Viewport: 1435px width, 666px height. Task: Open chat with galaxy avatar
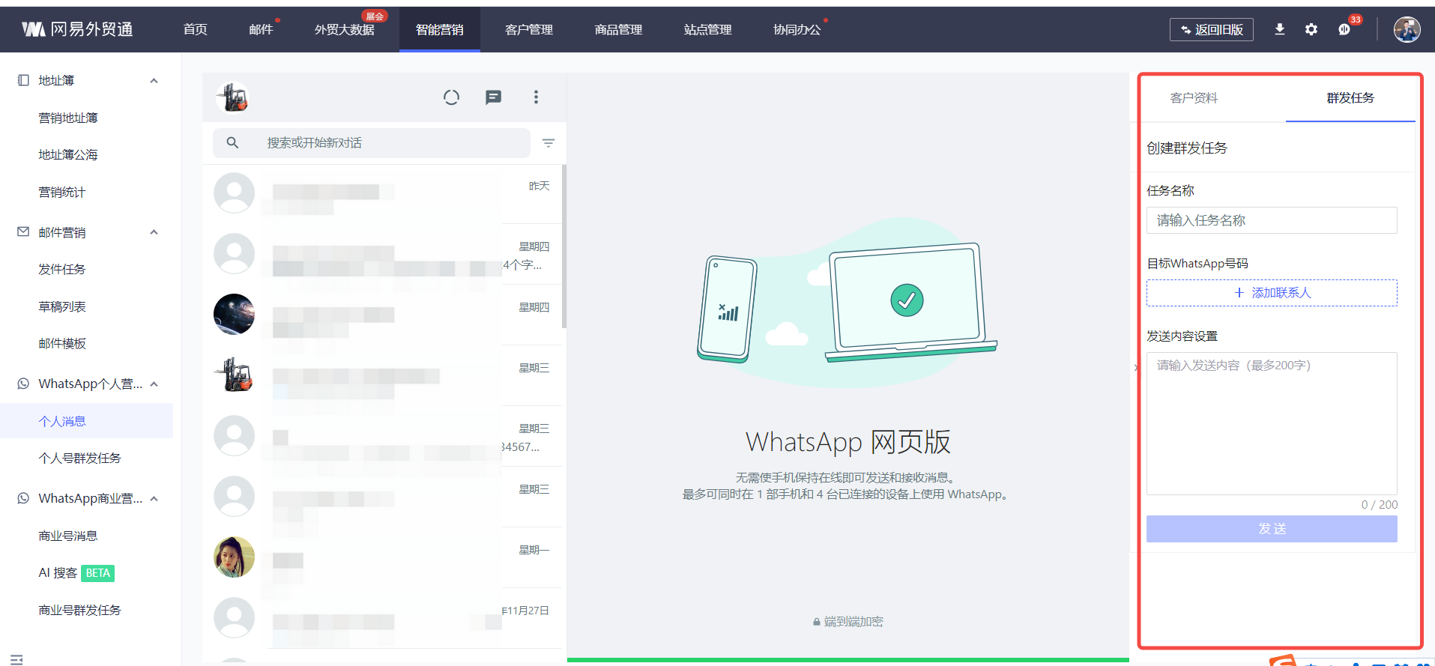[234, 314]
